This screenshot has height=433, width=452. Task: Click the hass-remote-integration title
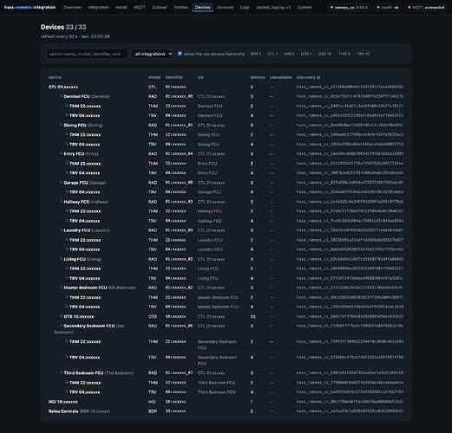coord(29,8)
